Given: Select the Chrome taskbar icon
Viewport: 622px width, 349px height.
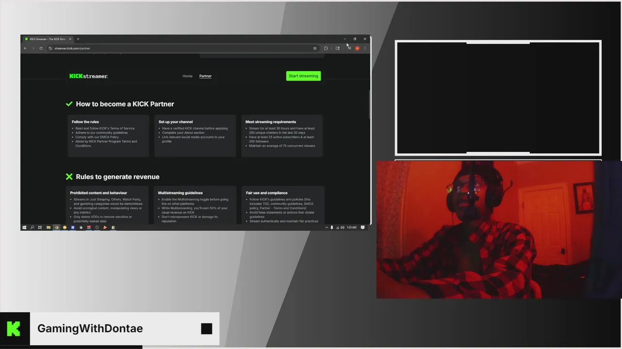Looking at the screenshot, I should point(56,227).
